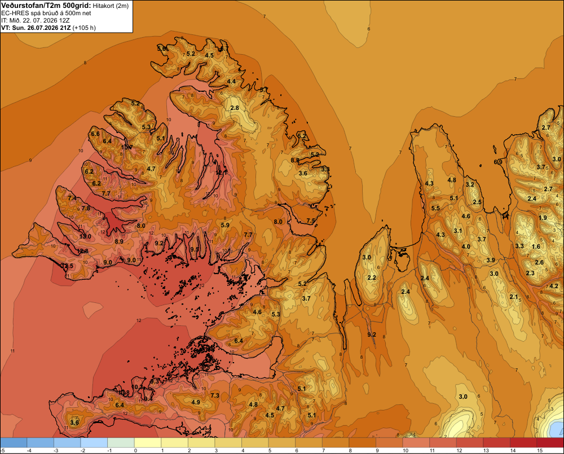
Task: Select the 12.5 temperature reading
Action: tap(67, 266)
